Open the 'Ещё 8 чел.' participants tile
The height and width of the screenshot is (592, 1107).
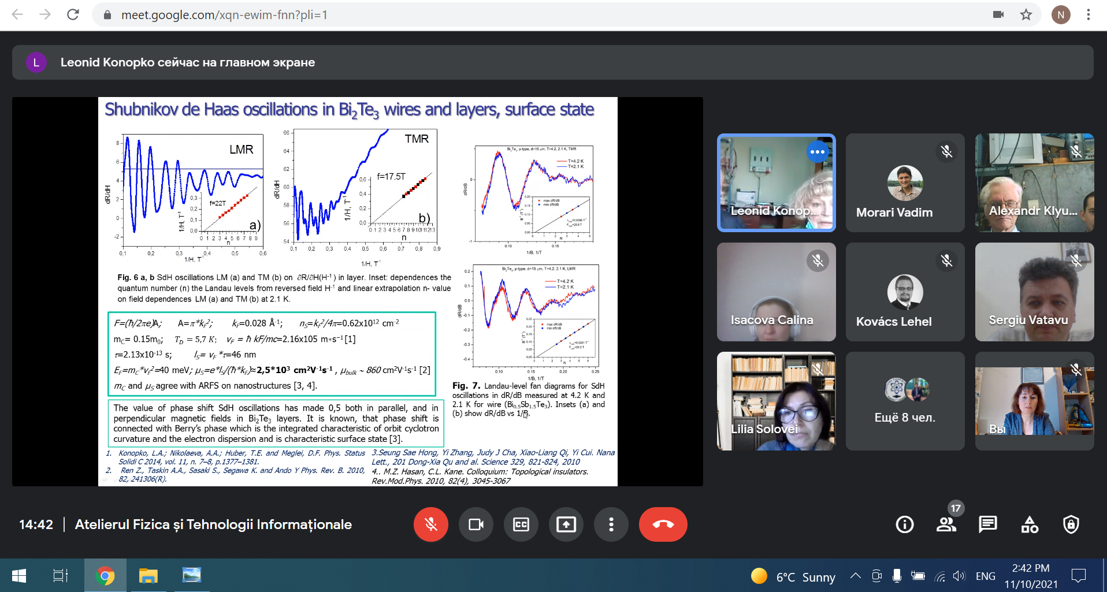pyautogui.click(x=905, y=401)
